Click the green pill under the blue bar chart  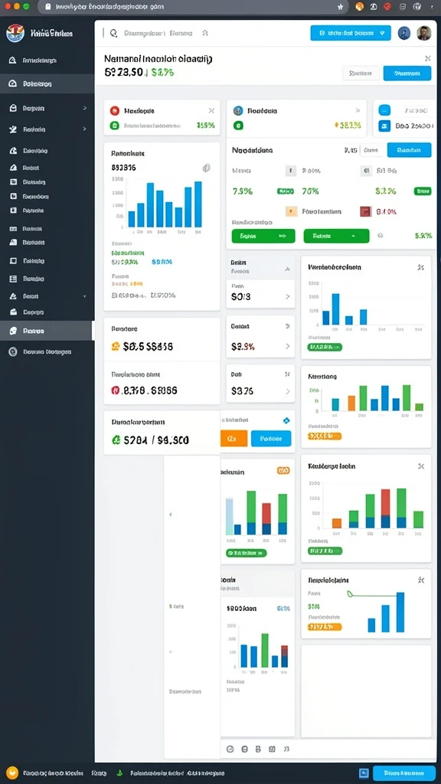(325, 347)
